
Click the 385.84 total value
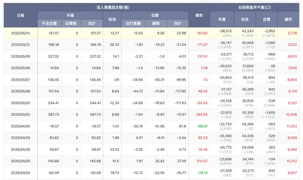pos(202,114)
